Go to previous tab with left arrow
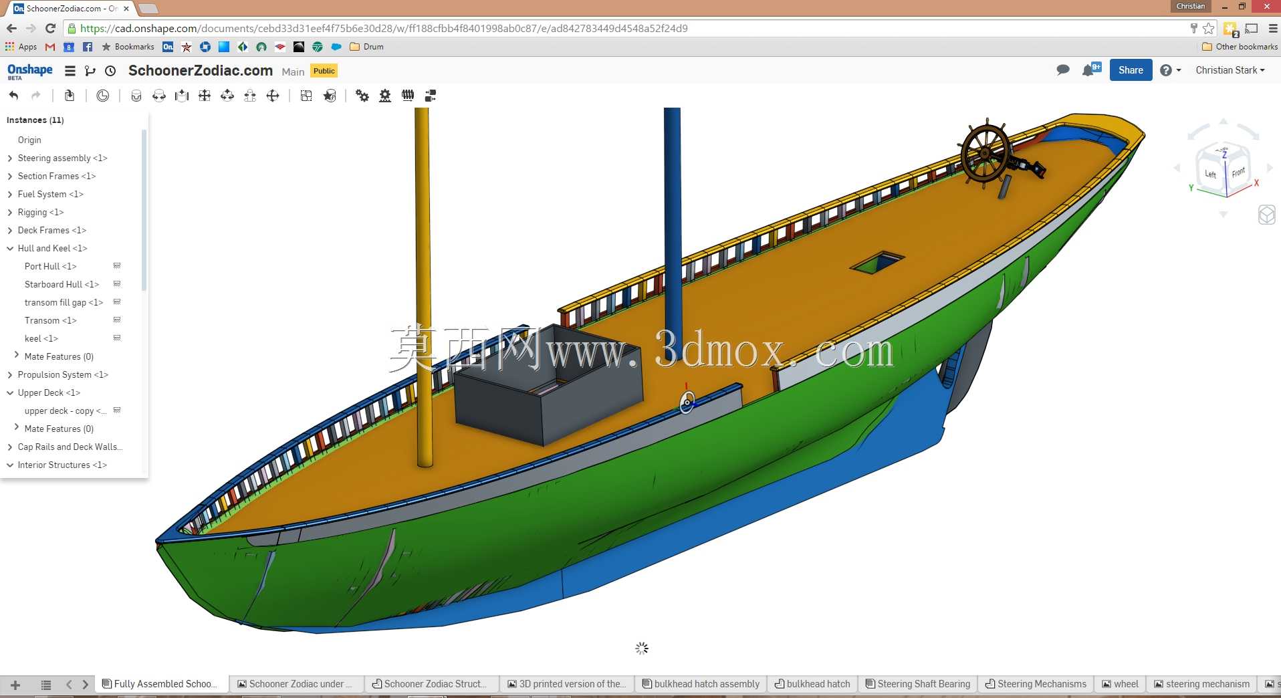This screenshot has height=698, width=1281. click(x=69, y=685)
